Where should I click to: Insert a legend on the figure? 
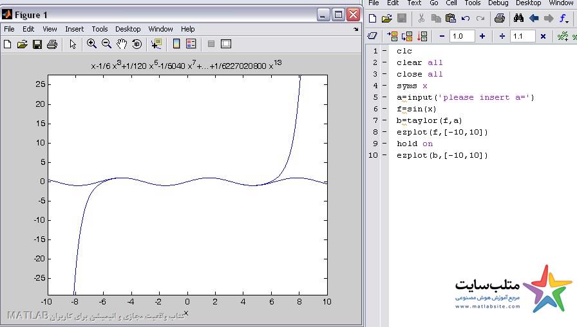(191, 44)
